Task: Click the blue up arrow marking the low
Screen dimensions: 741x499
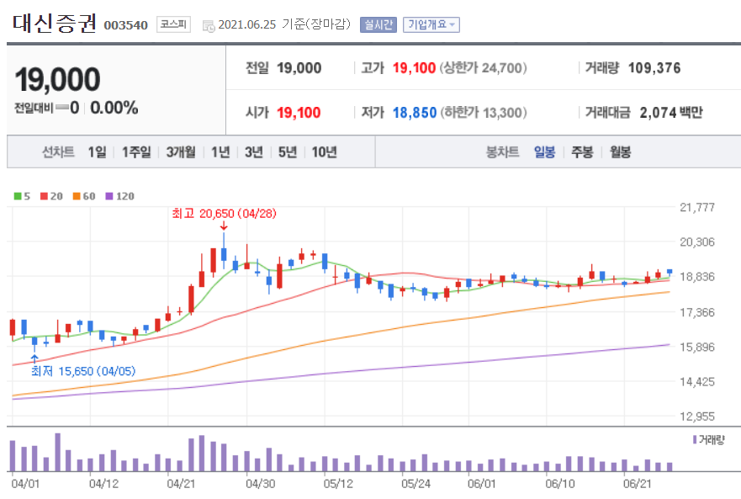Action: pyautogui.click(x=34, y=358)
